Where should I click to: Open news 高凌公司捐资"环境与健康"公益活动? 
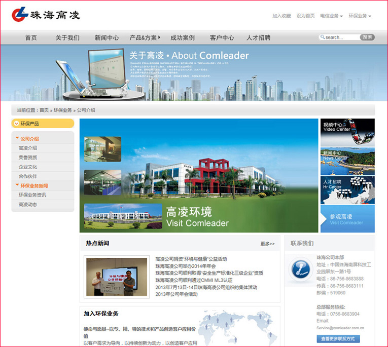191,259
